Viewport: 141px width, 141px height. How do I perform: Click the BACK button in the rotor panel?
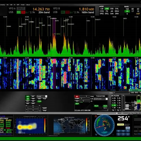pos(128,128)
